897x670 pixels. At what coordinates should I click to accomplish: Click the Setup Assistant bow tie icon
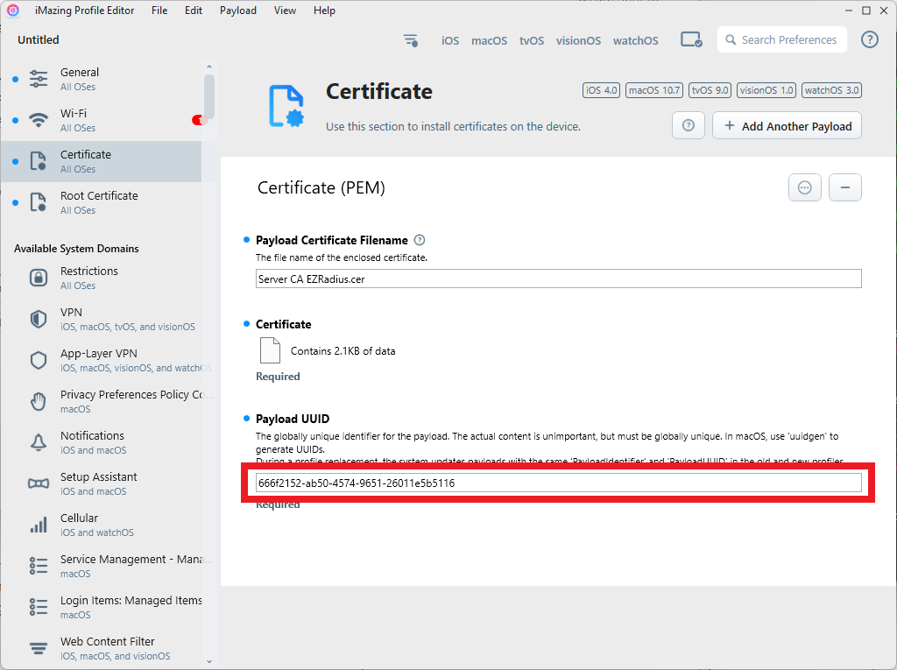pos(39,484)
